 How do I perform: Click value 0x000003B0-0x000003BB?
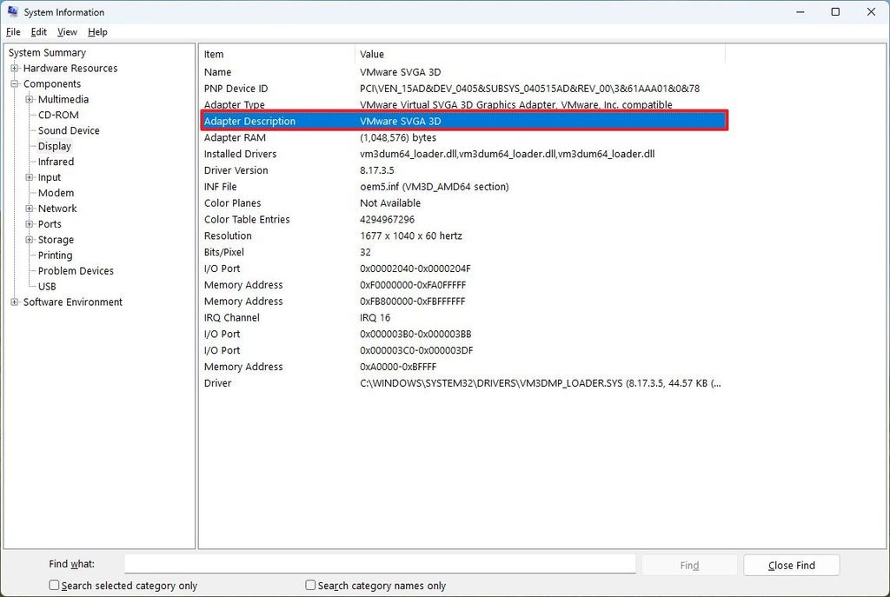[415, 335]
